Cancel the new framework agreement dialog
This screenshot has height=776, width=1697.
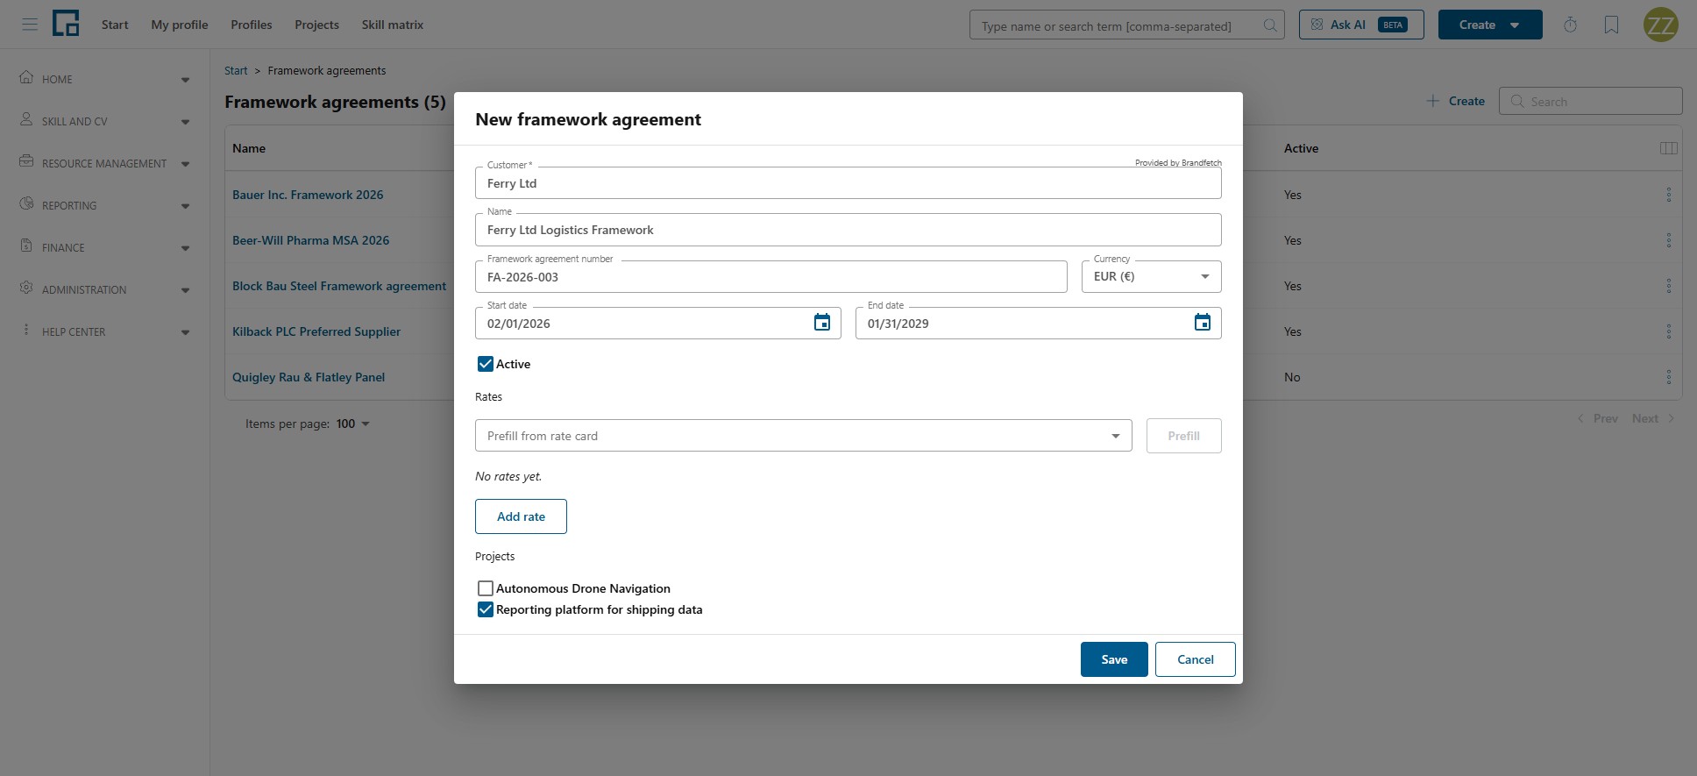[x=1195, y=659]
